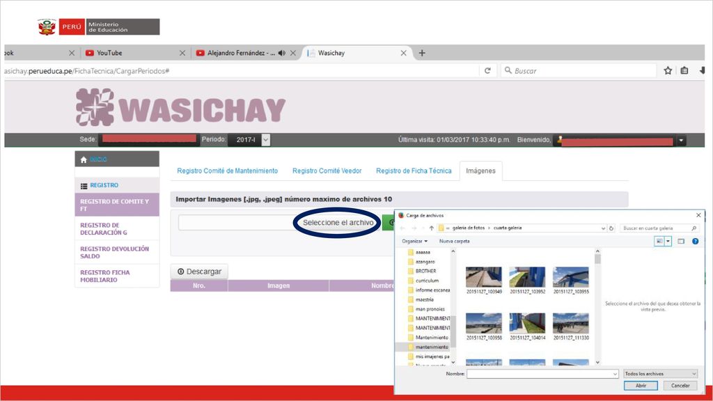Toggle the preview pane icon
The image size is (713, 401).
(681, 242)
